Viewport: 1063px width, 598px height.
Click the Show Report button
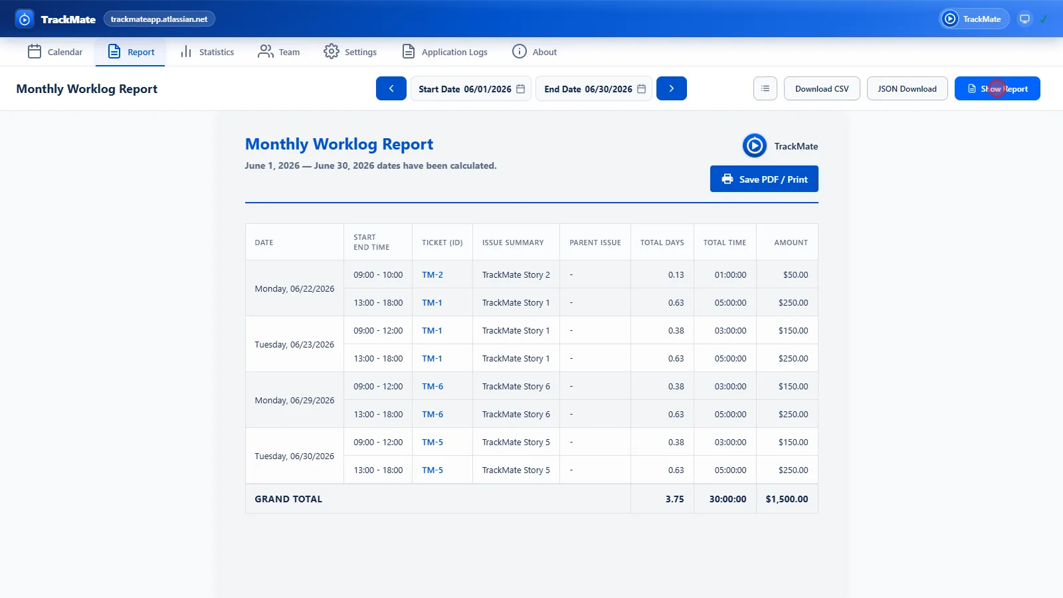click(997, 88)
